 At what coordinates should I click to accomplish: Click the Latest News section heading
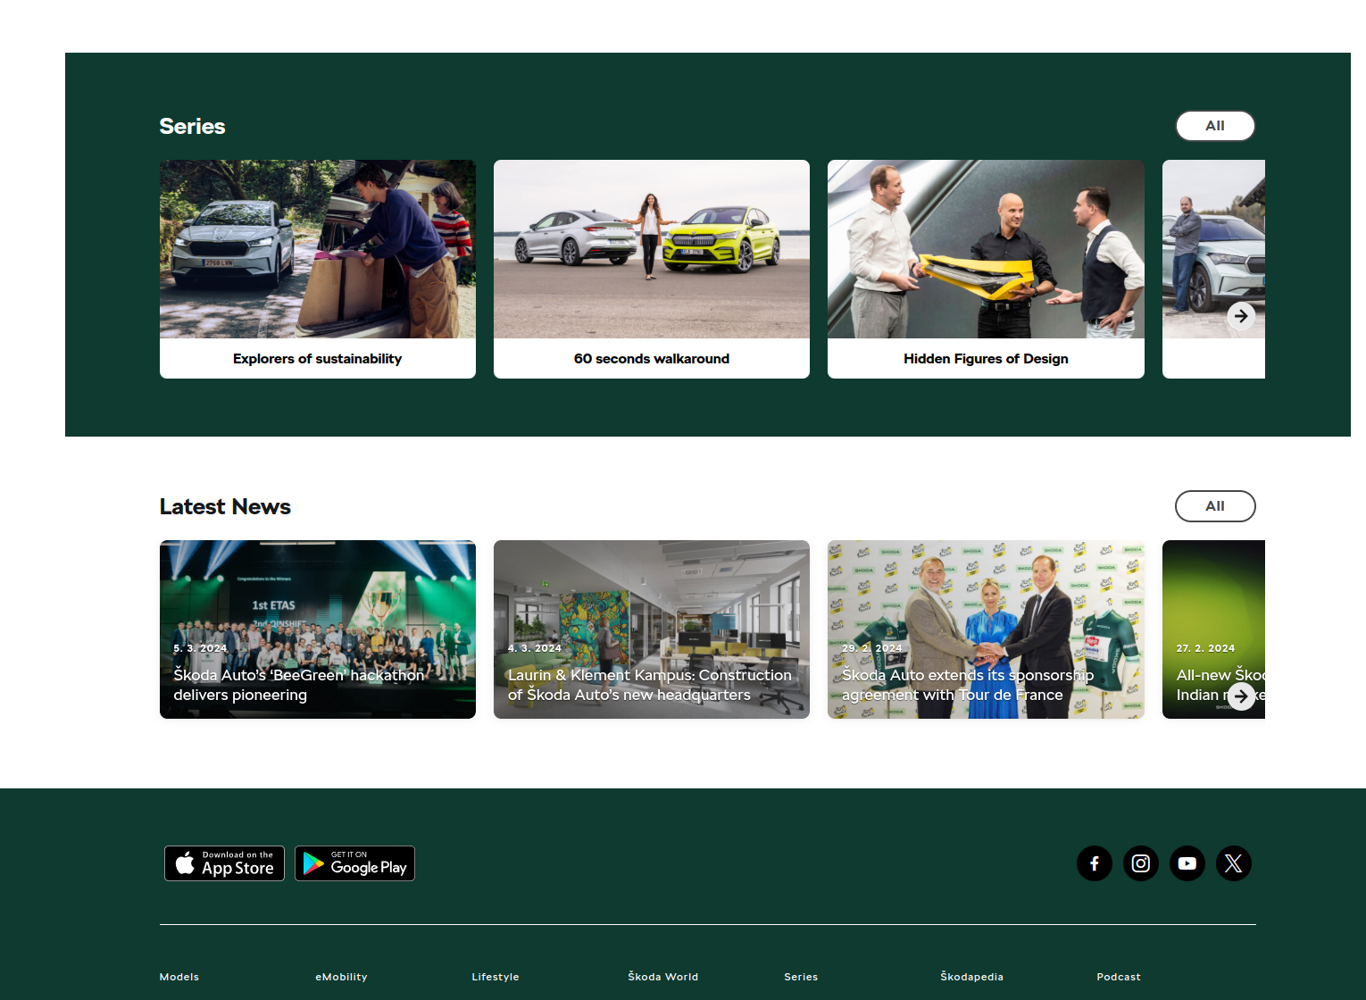pos(225,506)
